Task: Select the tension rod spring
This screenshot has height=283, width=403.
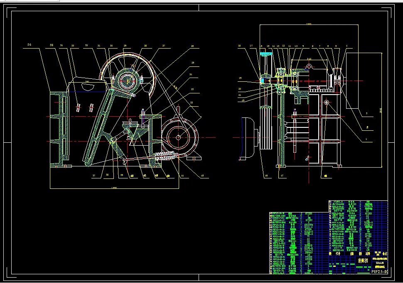Action: [165, 156]
